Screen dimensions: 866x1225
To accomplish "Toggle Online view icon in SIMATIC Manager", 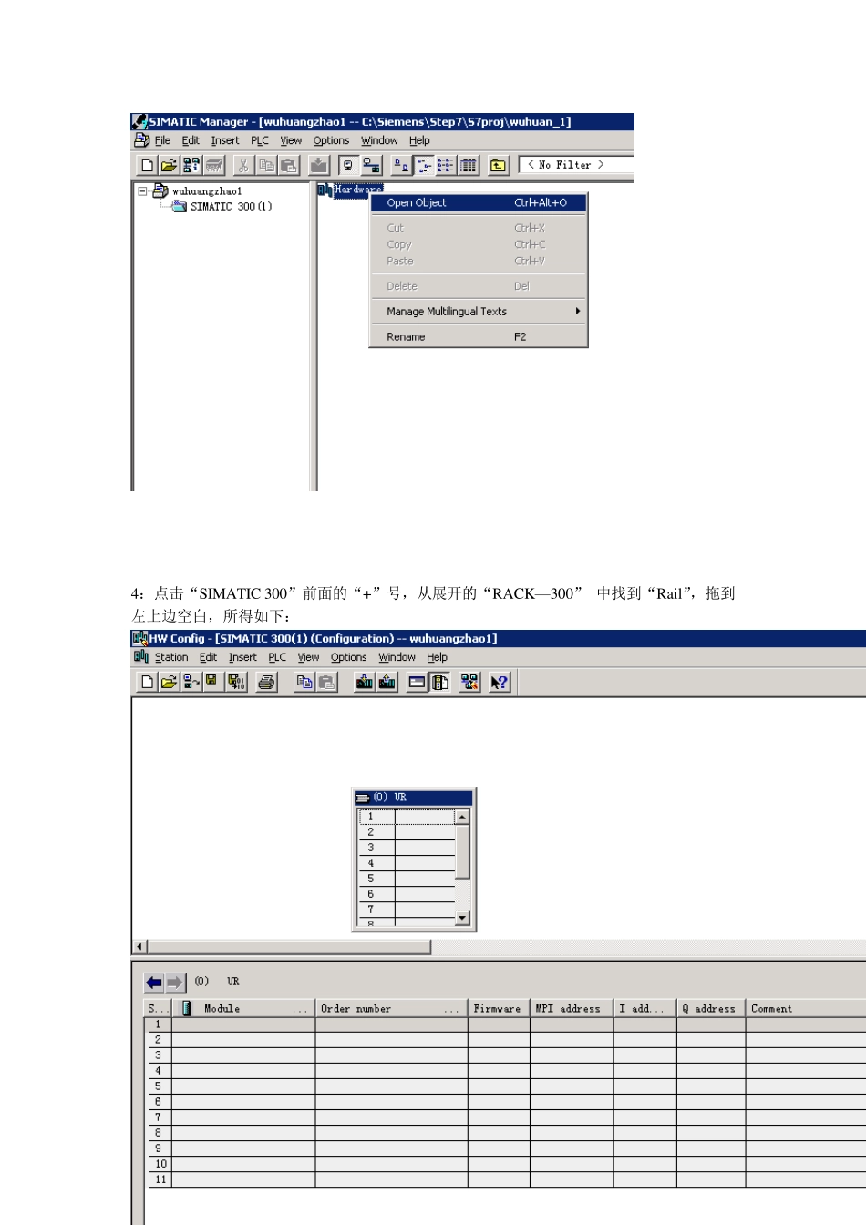I will tap(347, 165).
